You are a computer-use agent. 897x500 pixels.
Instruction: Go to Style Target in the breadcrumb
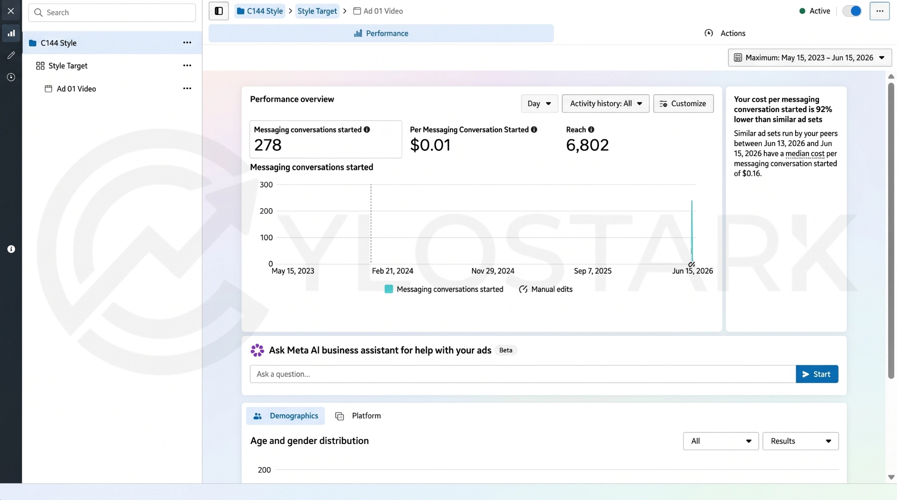point(317,11)
